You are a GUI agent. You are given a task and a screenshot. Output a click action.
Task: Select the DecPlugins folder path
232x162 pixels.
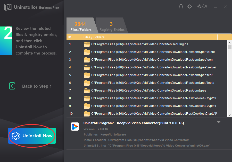(x=139, y=44)
